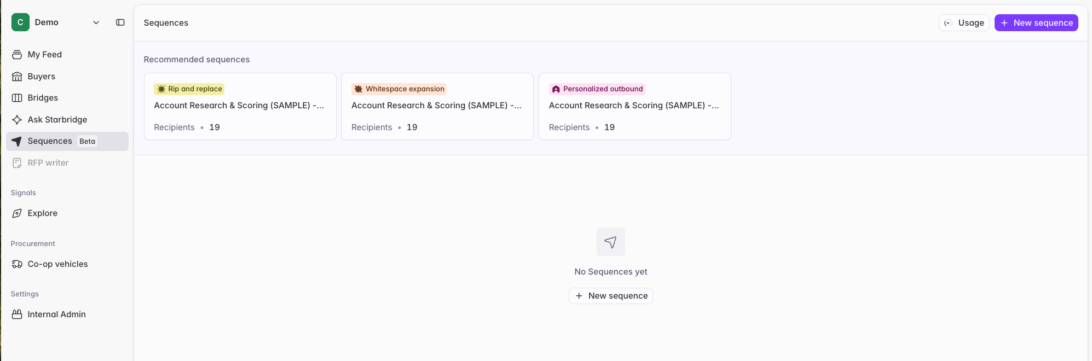The width and height of the screenshot is (1092, 361).
Task: Click the RFP writer document icon
Action: [x=17, y=163]
